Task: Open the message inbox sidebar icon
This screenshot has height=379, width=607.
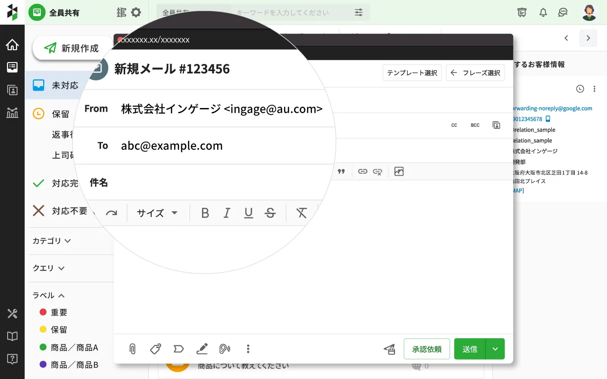Action: 12,67
